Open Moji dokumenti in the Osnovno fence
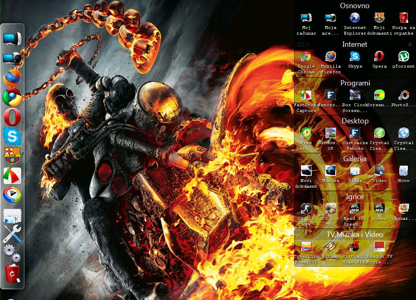This screenshot has height=300, width=416. (x=379, y=18)
